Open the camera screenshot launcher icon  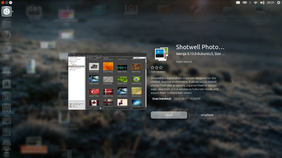pyautogui.click(x=6, y=121)
